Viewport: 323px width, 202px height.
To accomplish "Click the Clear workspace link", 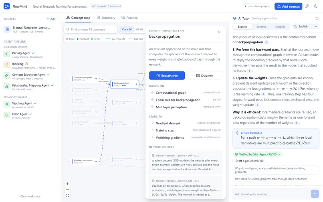I will (x=30, y=196).
